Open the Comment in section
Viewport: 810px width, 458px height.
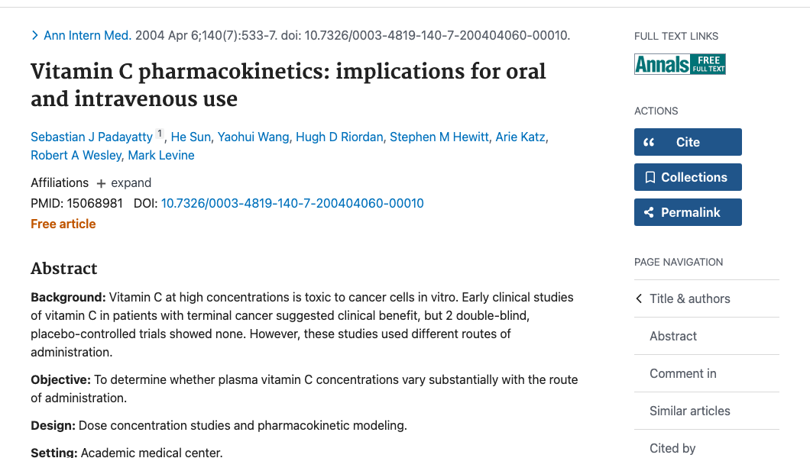682,373
